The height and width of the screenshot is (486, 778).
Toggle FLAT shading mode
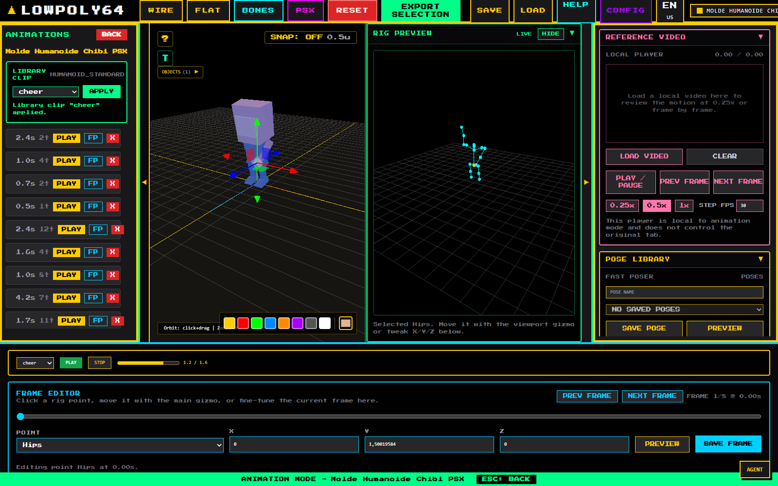(208, 10)
